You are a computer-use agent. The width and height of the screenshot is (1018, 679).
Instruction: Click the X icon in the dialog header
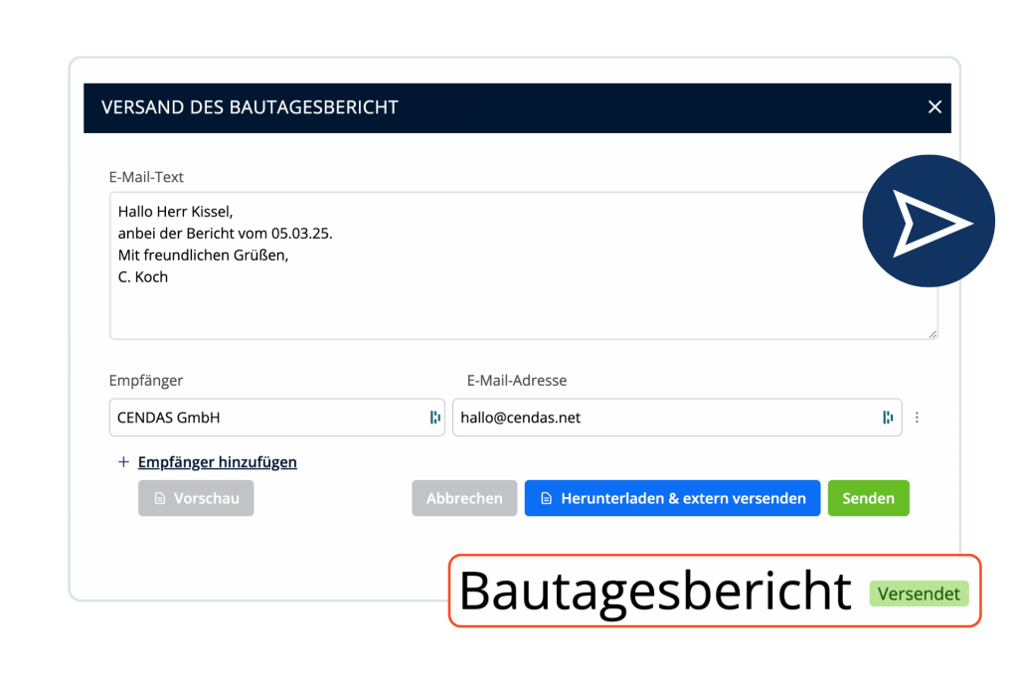click(933, 106)
